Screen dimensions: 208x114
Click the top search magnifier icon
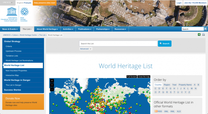point(206,29)
